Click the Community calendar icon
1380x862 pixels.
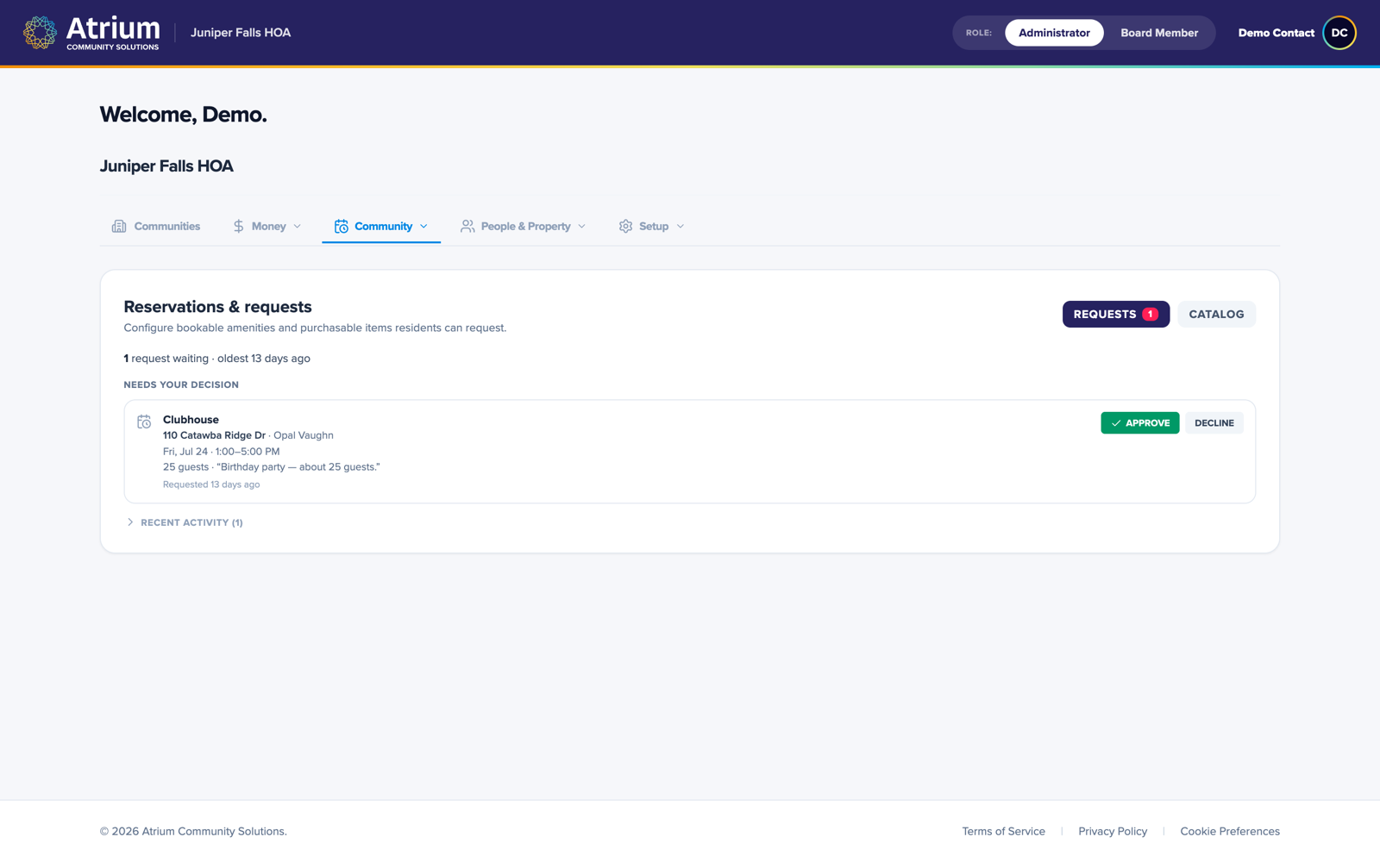(x=342, y=226)
